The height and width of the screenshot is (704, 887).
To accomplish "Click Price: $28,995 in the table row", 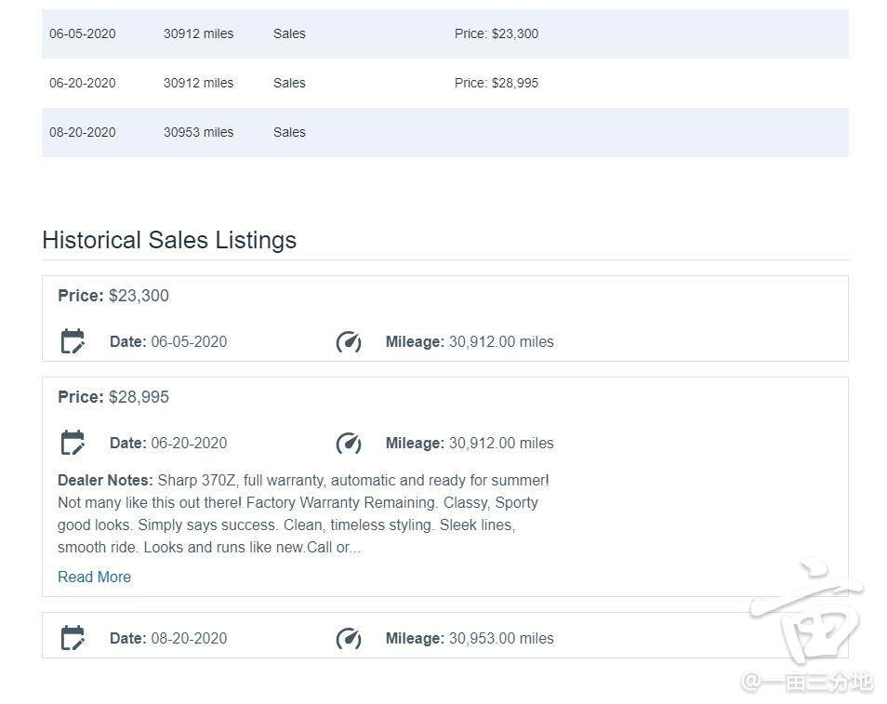I will pyautogui.click(x=496, y=83).
